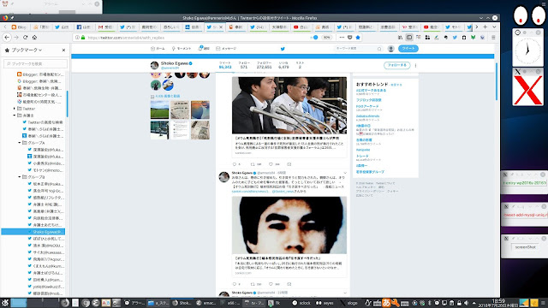Focus the bookmark search field

tap(35, 63)
